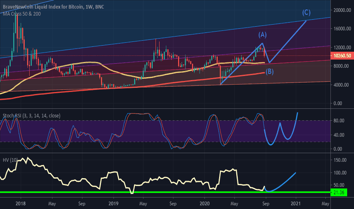Click the green horizontal line in HV pane
This screenshot has width=354, height=209.
pyautogui.click(x=165, y=192)
